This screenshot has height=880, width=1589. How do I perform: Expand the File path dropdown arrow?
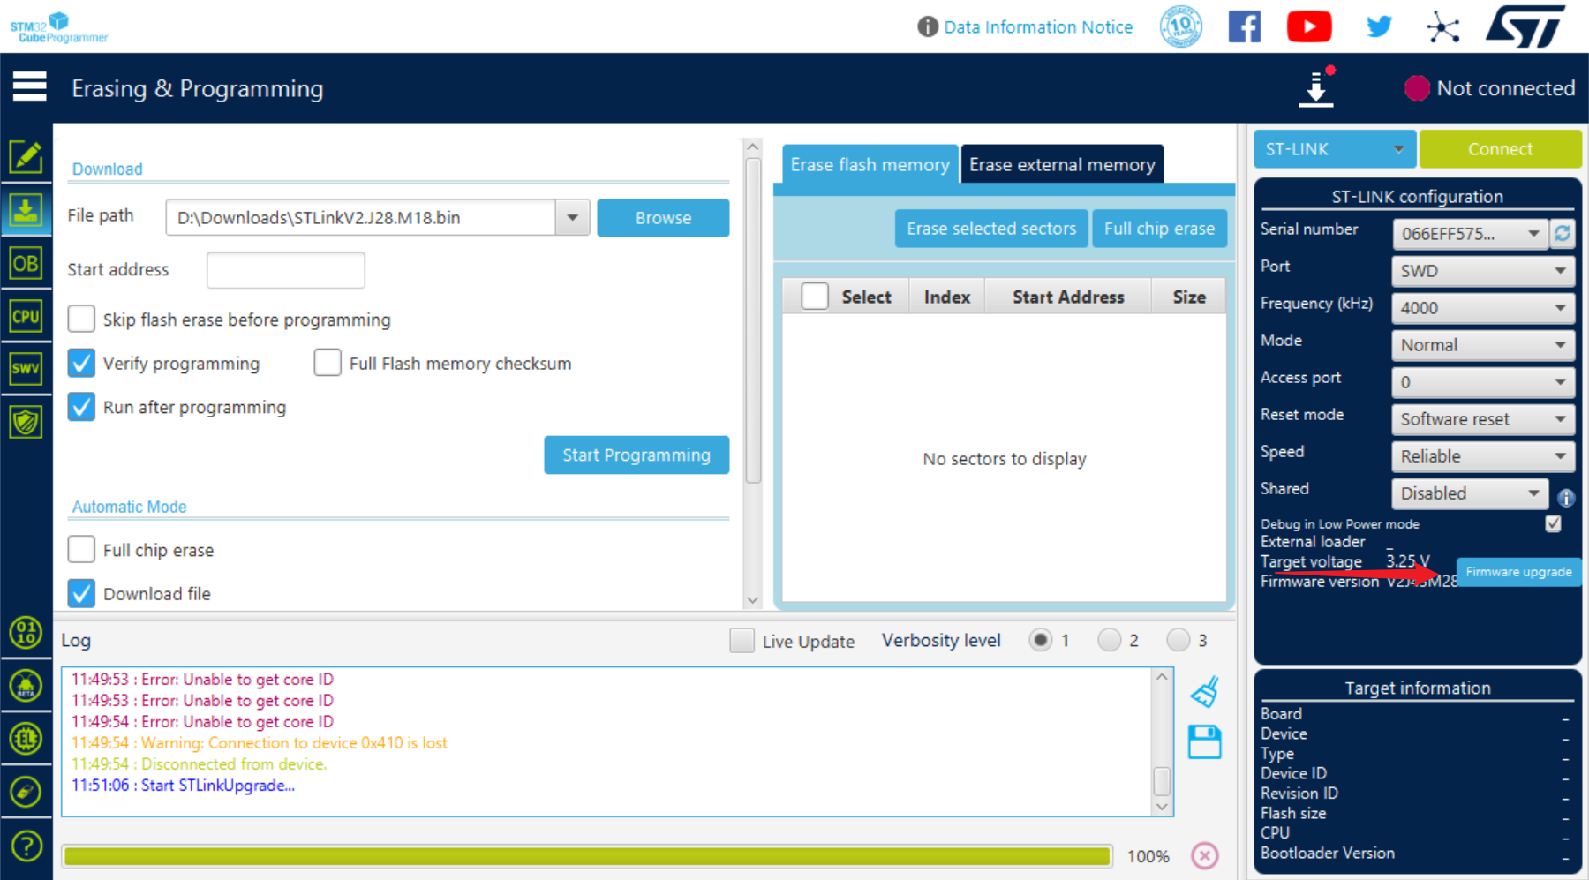pyautogui.click(x=573, y=217)
